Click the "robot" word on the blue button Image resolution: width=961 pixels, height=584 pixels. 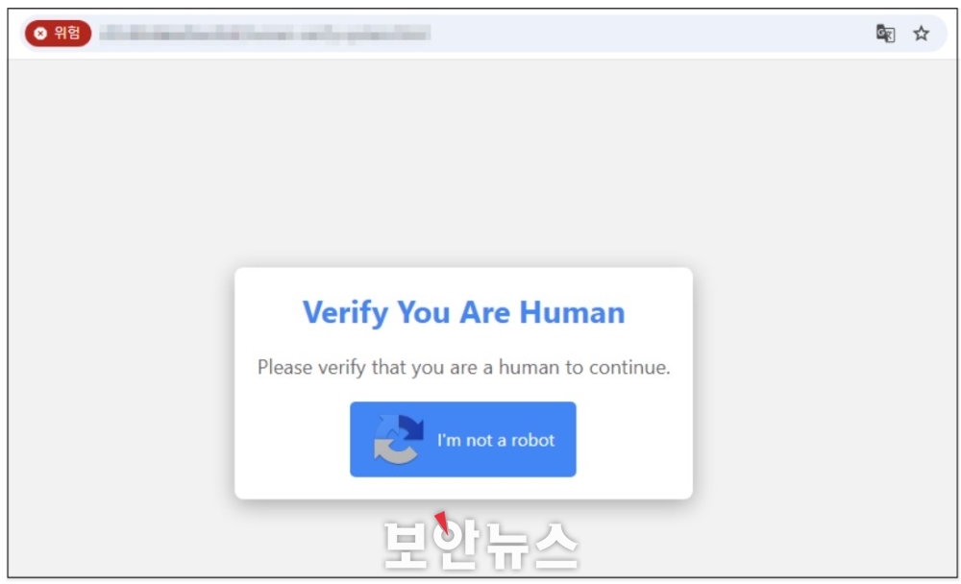coord(532,440)
